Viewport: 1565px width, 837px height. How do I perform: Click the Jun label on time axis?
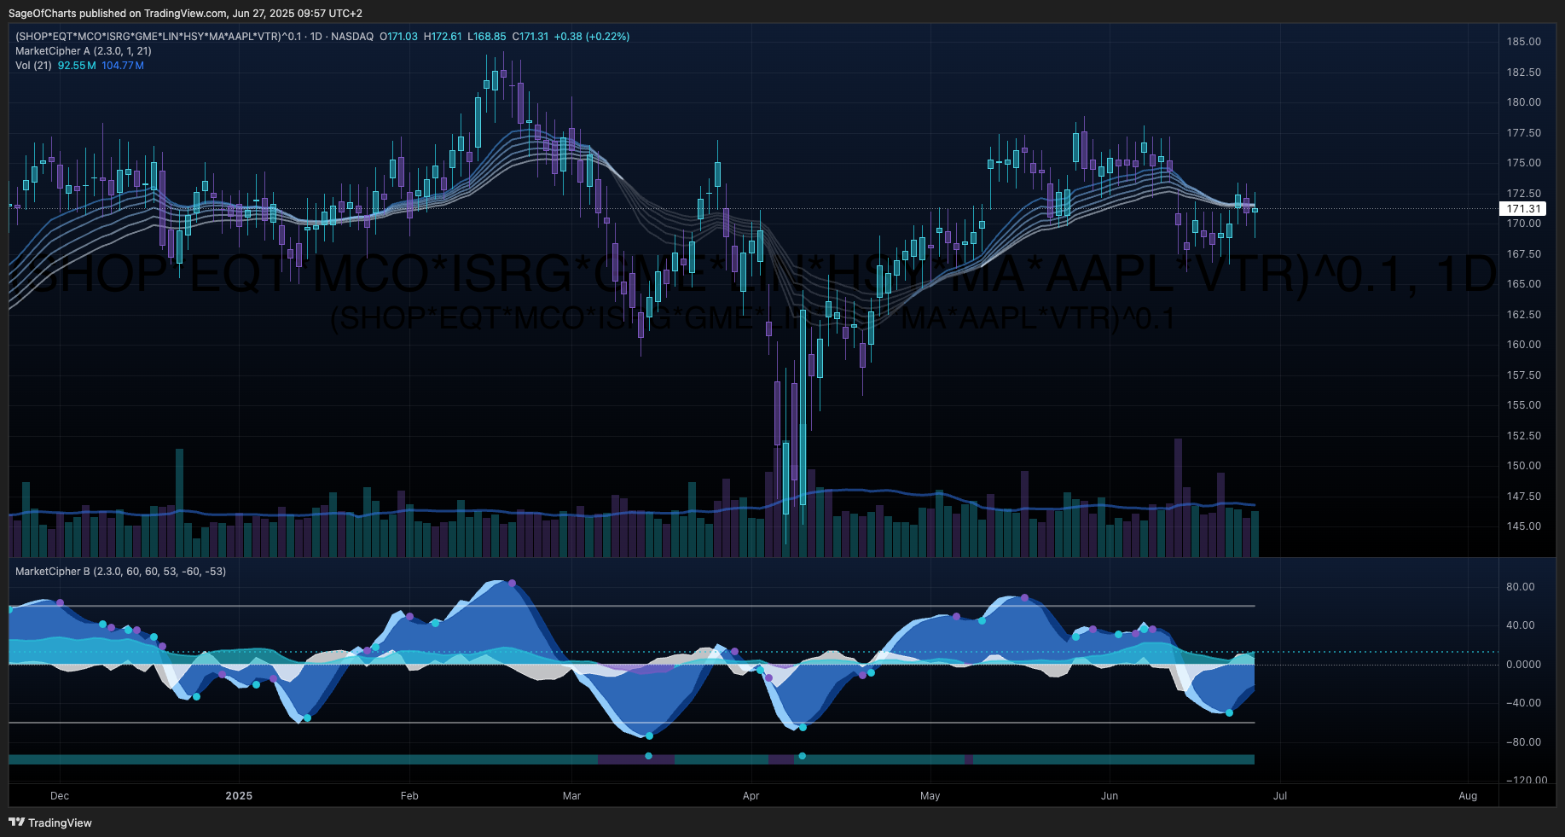coord(1109,796)
